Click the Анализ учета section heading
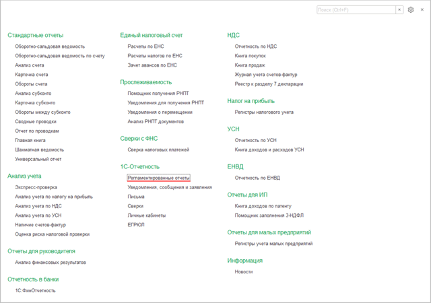The image size is (431, 303). coord(24,176)
